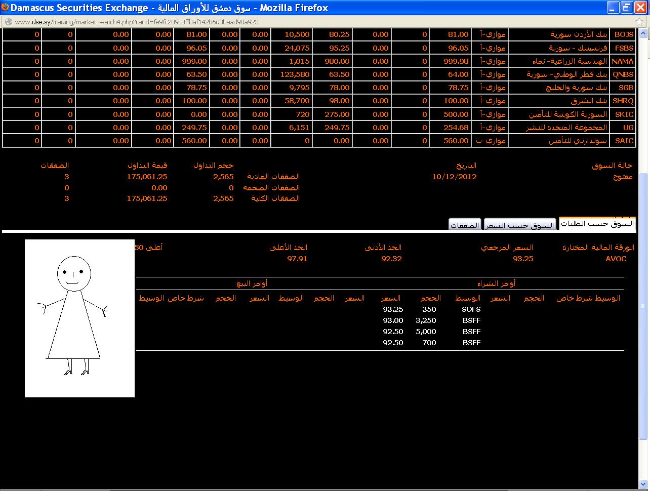This screenshot has width=650, height=491.
Task: Click the market status value مفتوح
Action: 623,177
